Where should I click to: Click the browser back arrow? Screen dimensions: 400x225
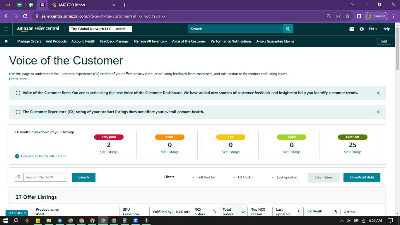[6, 16]
